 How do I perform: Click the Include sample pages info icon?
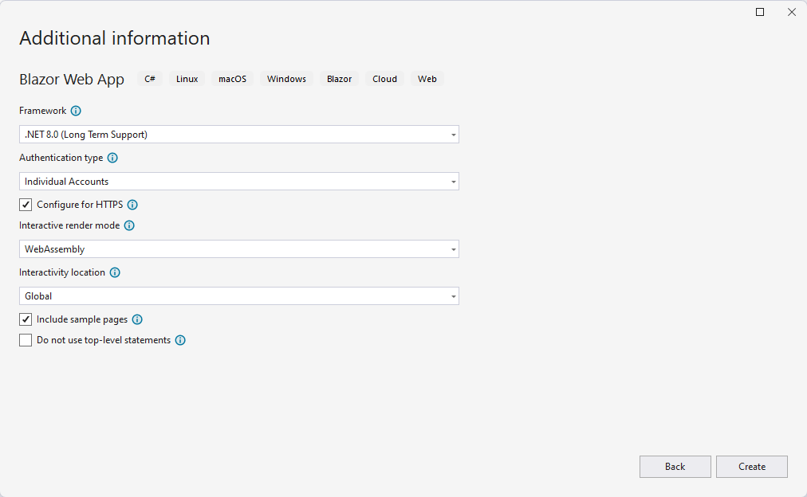pyautogui.click(x=137, y=319)
